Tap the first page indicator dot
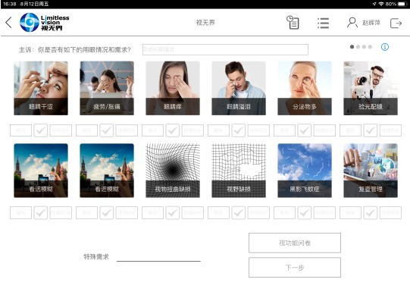 [352, 47]
